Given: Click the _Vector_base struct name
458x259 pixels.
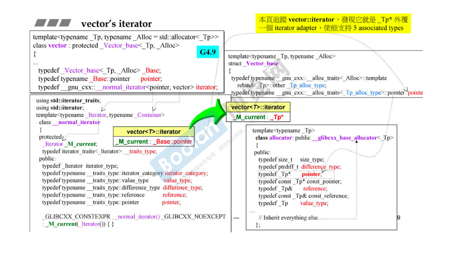Looking at the screenshot, I should tap(261, 64).
